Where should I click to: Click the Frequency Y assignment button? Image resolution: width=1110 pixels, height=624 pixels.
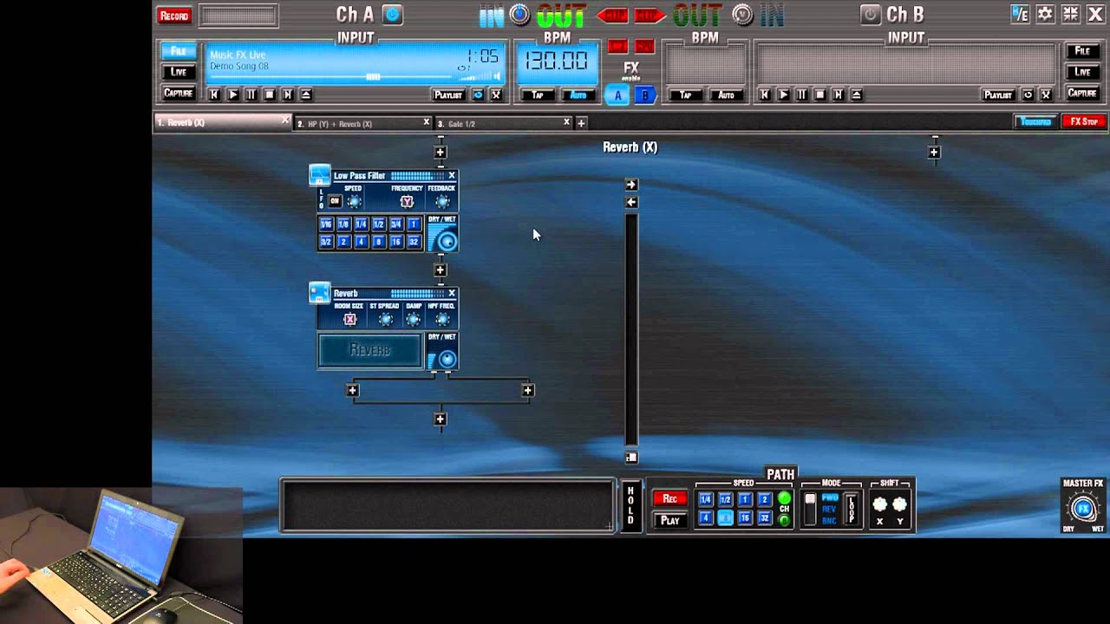click(407, 201)
